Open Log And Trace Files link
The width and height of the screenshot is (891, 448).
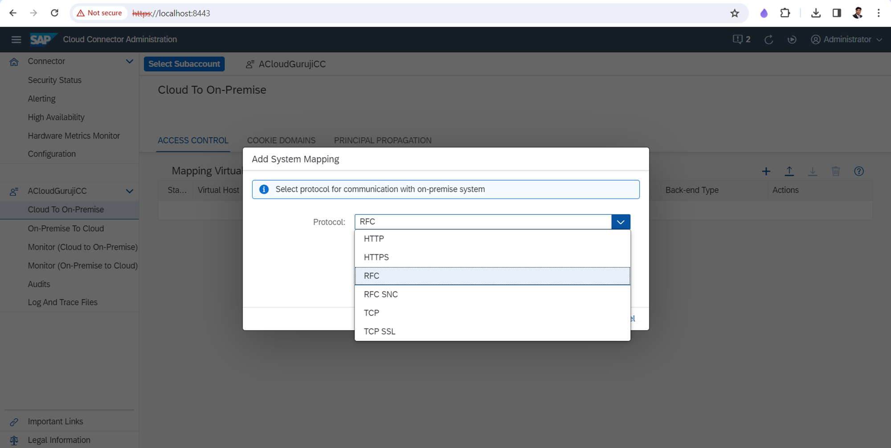point(62,303)
